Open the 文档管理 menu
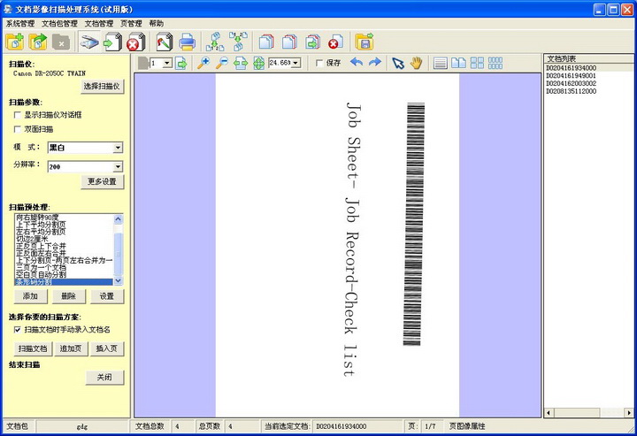The height and width of the screenshot is (436, 637). pyautogui.click(x=99, y=24)
